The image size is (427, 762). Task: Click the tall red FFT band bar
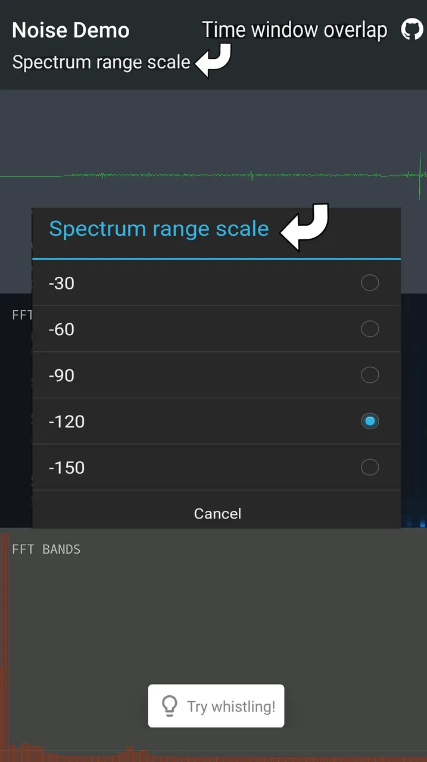tap(4, 647)
